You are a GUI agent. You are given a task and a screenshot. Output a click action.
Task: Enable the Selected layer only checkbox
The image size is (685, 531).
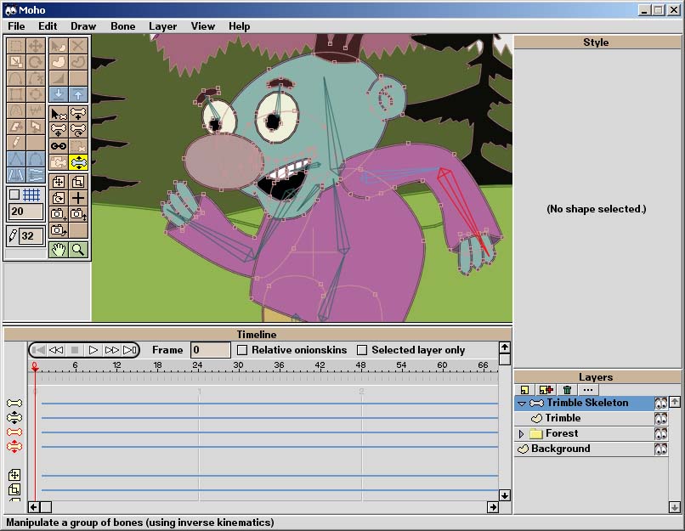point(362,350)
